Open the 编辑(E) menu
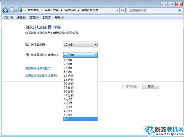Screen dimensions: 184x137 (x=21, y=18)
